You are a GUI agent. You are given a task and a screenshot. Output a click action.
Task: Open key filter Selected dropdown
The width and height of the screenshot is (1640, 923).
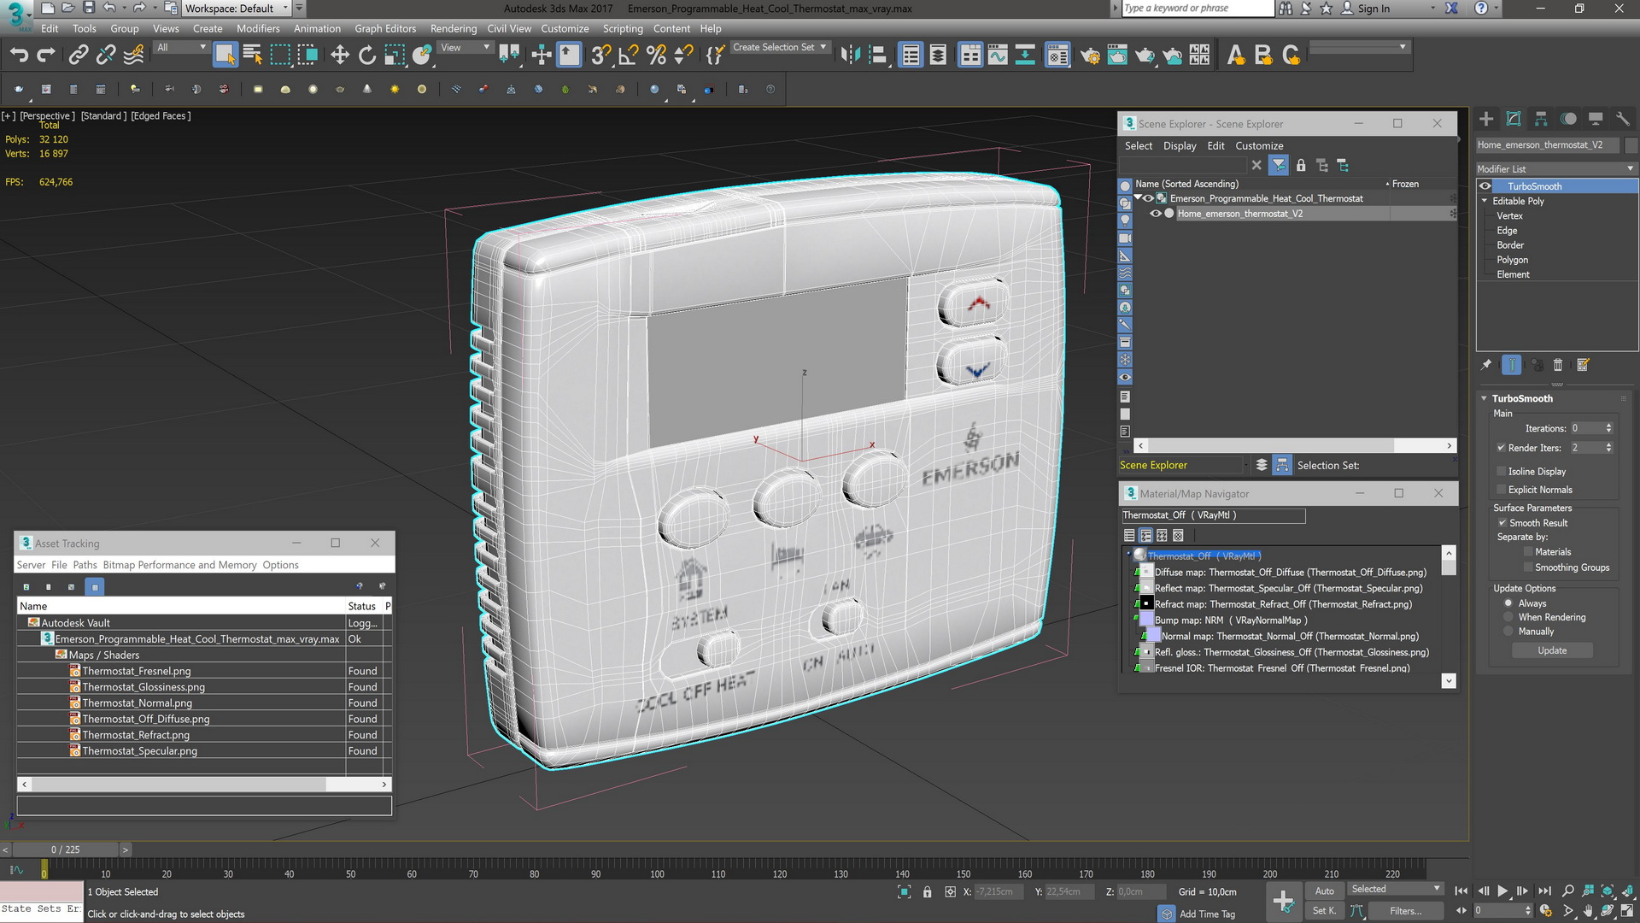(1396, 890)
